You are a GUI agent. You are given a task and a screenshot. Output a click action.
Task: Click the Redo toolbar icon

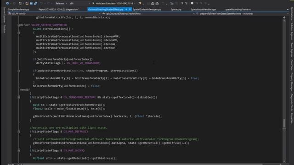[x=48, y=3]
